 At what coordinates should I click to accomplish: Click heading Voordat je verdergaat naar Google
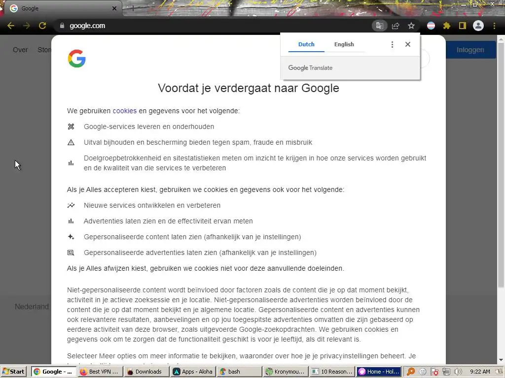point(249,88)
